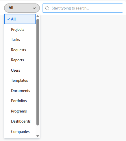Choose Users as search type

tap(20, 70)
